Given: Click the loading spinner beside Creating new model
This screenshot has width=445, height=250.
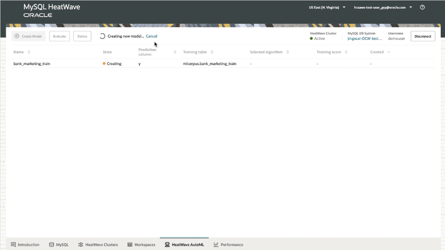Looking at the screenshot, I should coord(102,36).
